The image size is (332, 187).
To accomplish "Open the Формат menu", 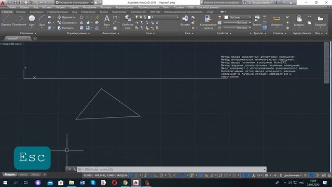I will [61, 7].
